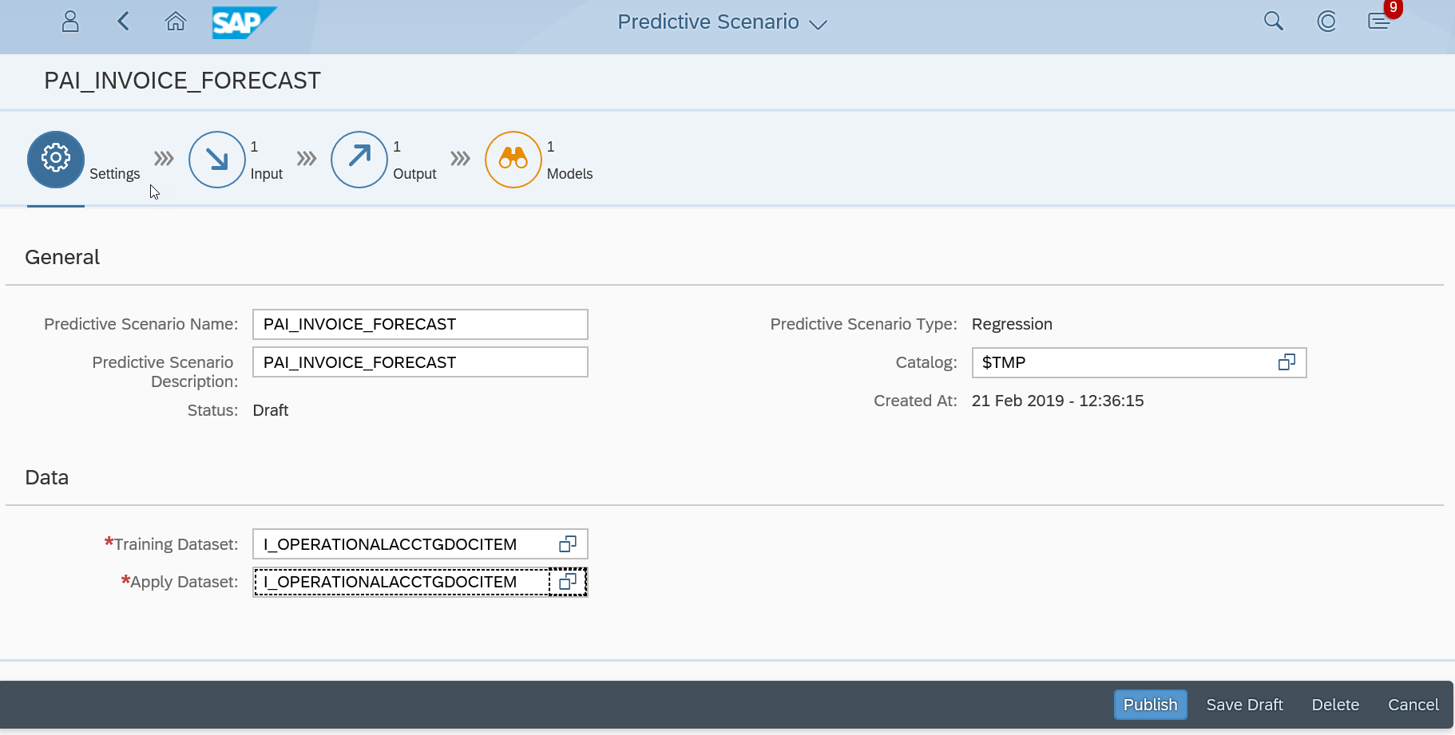This screenshot has width=1455, height=735.
Task: Open the Models binoculars step
Action: 513,160
